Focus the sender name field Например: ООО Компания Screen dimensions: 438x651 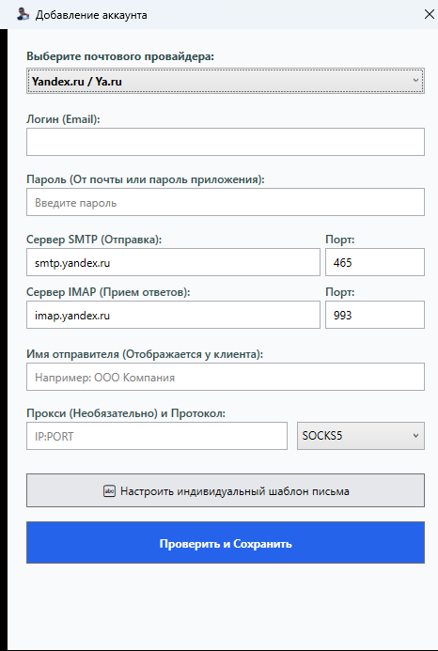(226, 377)
